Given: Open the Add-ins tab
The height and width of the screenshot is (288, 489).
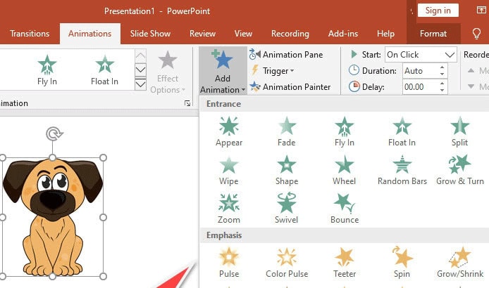Looking at the screenshot, I should point(343,34).
